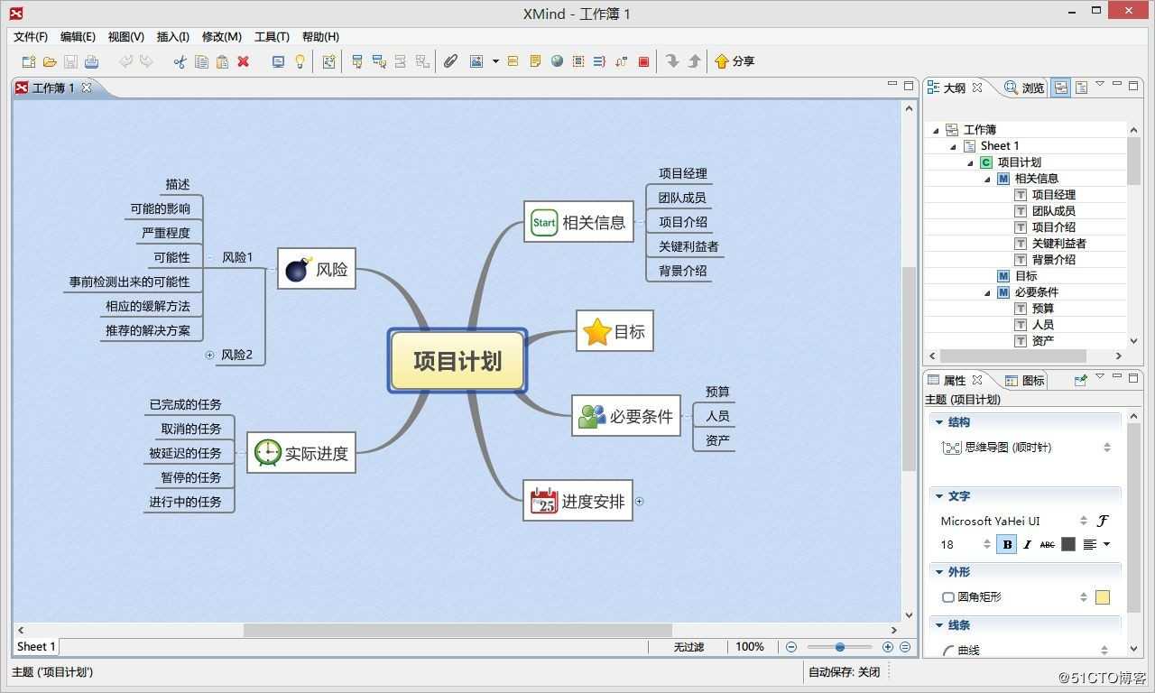The image size is (1155, 693).
Task: Expand the 风险2 subtopic
Action: click(x=210, y=355)
